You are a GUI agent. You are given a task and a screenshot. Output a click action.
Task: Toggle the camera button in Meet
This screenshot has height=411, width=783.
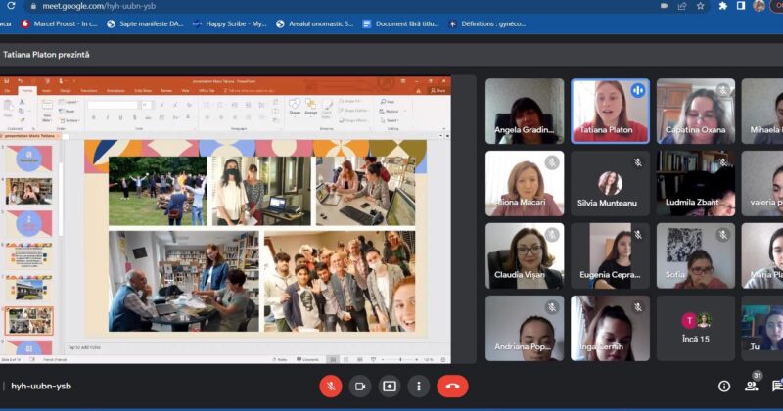click(x=360, y=386)
